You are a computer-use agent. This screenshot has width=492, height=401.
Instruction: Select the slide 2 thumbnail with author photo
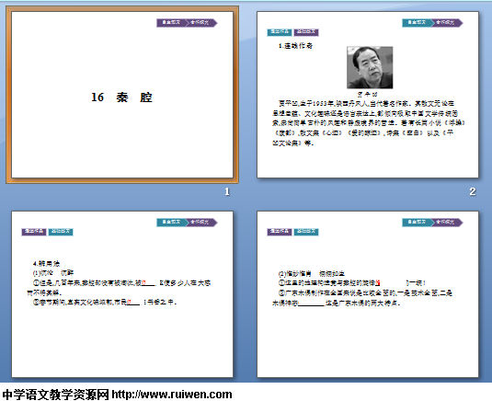(x=368, y=95)
